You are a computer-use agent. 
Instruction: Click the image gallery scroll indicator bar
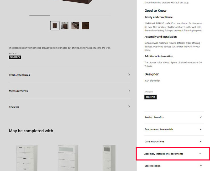click(39, 15)
